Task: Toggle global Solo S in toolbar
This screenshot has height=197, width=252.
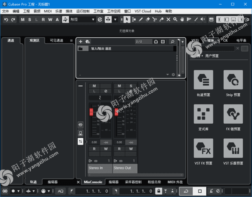Action: [30, 19]
